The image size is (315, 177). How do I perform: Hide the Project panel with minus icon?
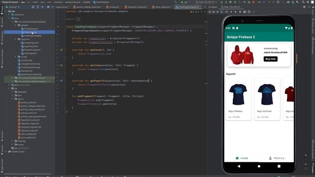tap(53, 7)
